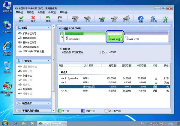Open the 教程 (Tutorial) toolbar icon
This screenshot has width=180, height=126.
pos(140,19)
